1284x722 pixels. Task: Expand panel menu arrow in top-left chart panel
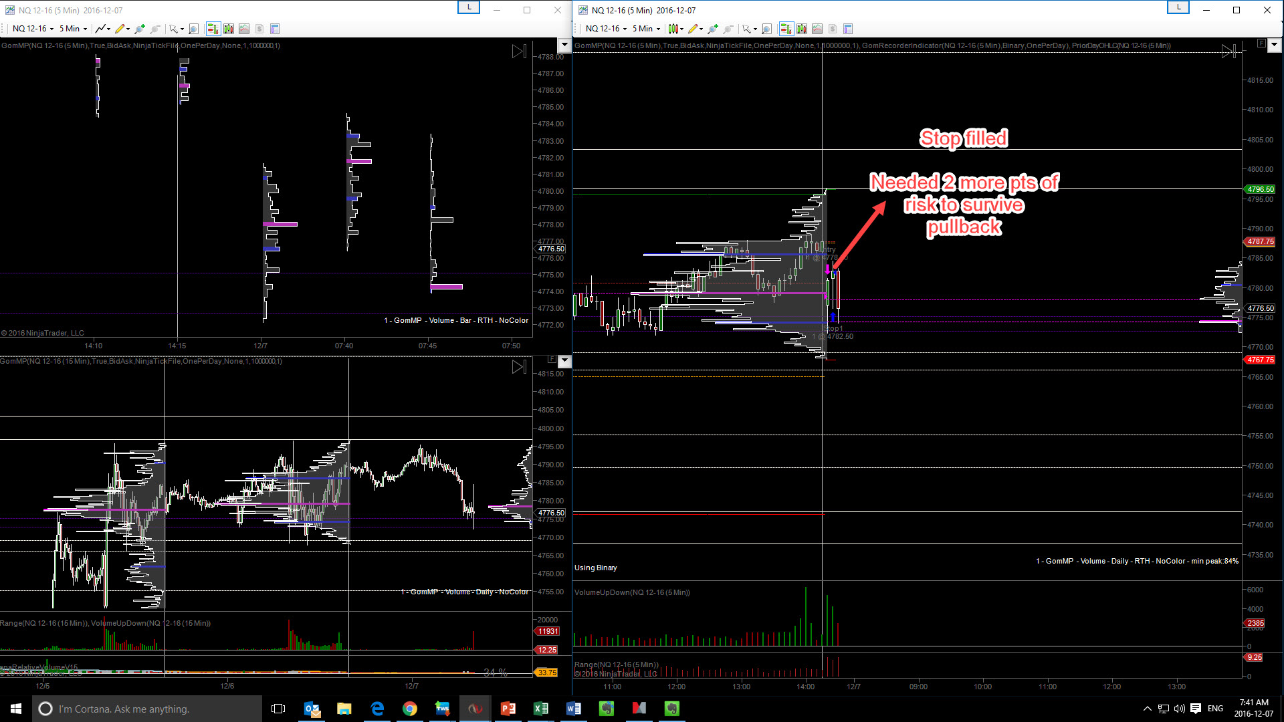point(564,45)
